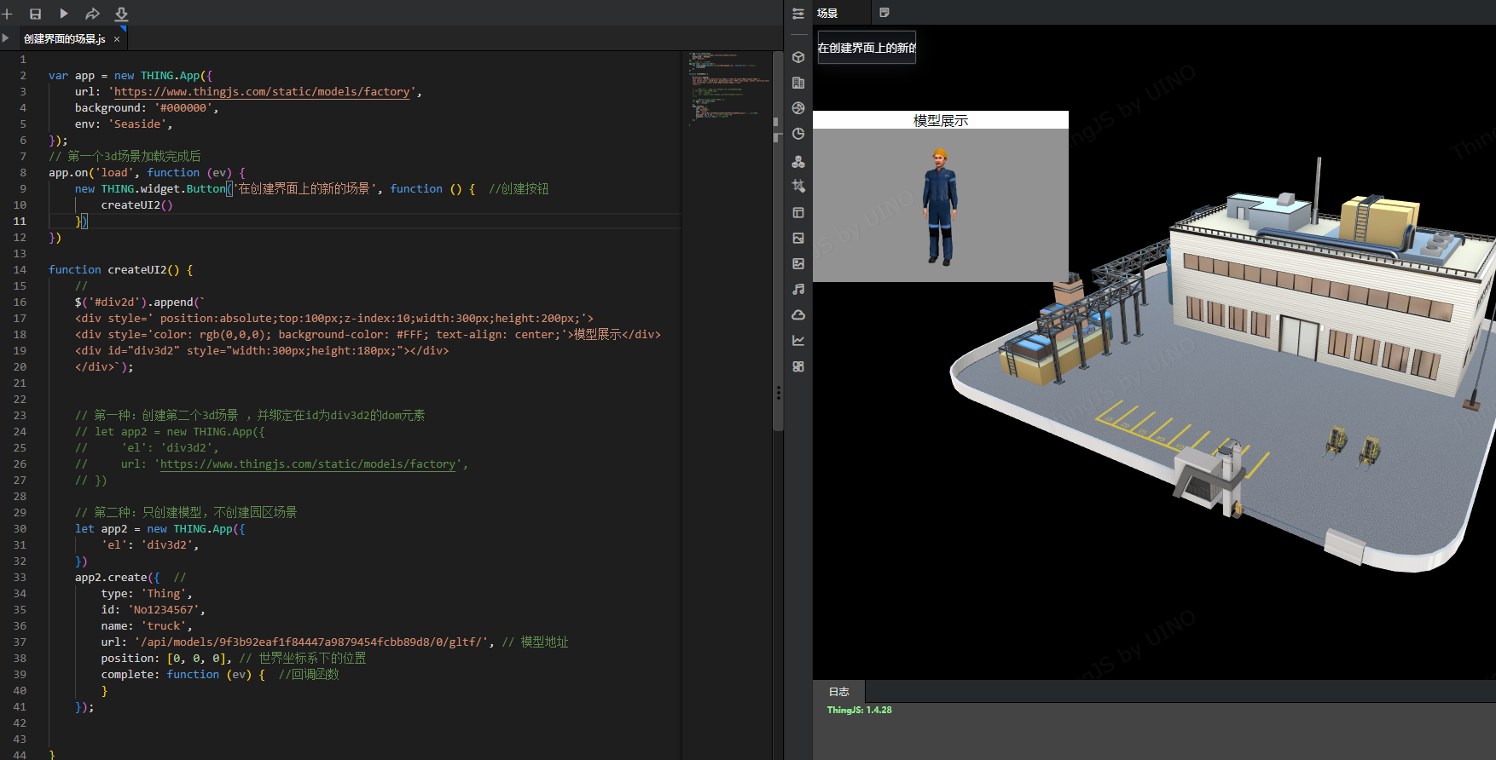Click the "env: 'Seaside'" line
1496x760 pixels.
point(124,124)
